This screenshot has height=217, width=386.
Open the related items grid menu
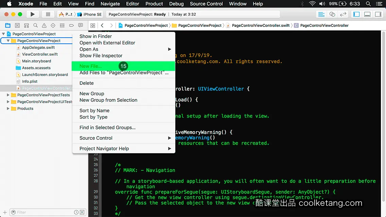(x=93, y=25)
